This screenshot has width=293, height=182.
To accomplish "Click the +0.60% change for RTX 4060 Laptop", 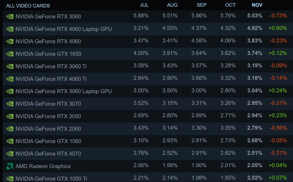I will [278, 29].
